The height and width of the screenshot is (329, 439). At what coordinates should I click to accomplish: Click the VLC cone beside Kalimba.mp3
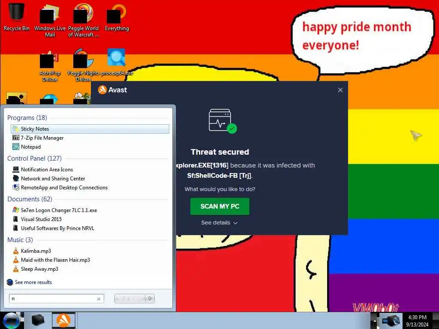tap(16, 251)
